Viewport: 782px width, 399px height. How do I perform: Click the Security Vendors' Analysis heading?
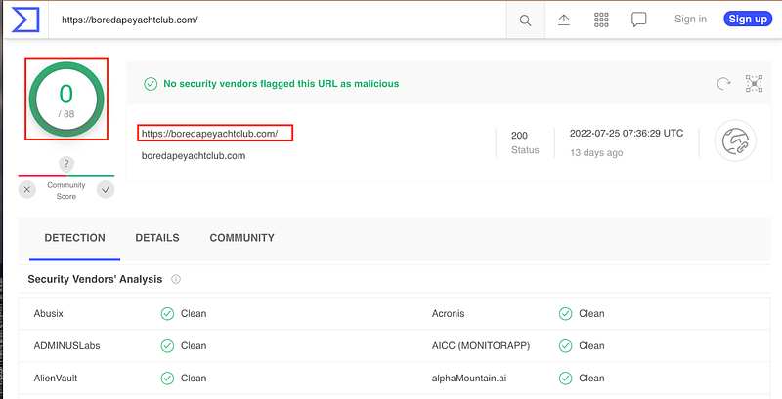pyautogui.click(x=95, y=280)
